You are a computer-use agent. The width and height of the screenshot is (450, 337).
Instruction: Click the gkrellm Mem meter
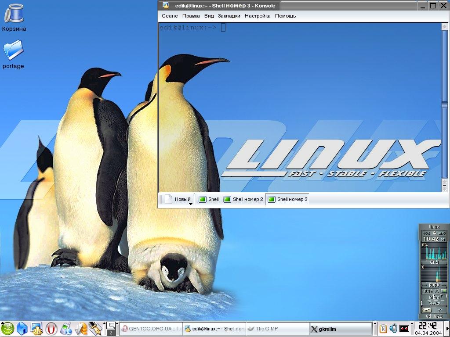click(434, 297)
